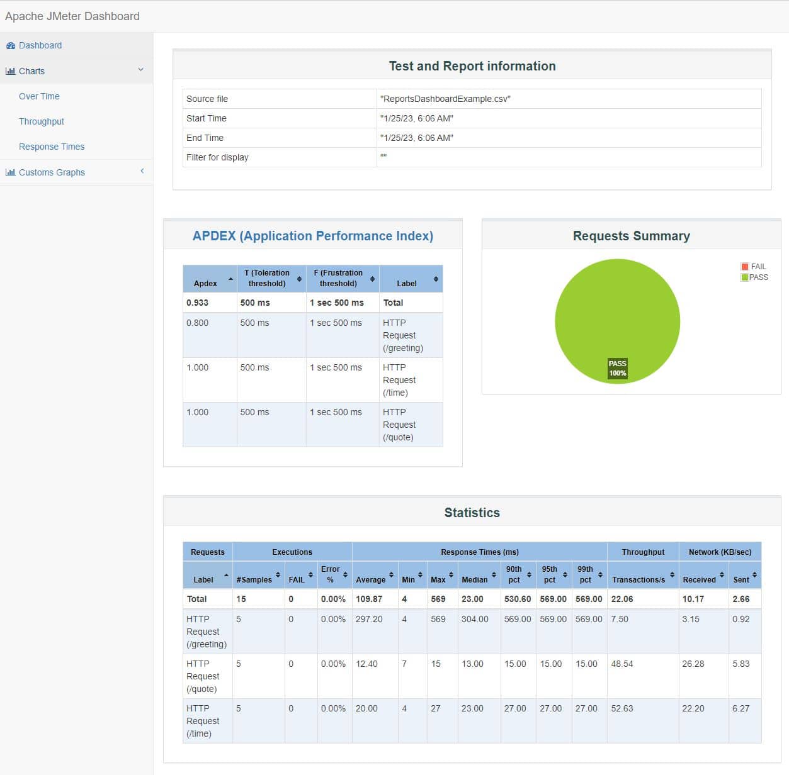Select APDEX Total value 0.933
789x775 pixels.
pyautogui.click(x=197, y=303)
